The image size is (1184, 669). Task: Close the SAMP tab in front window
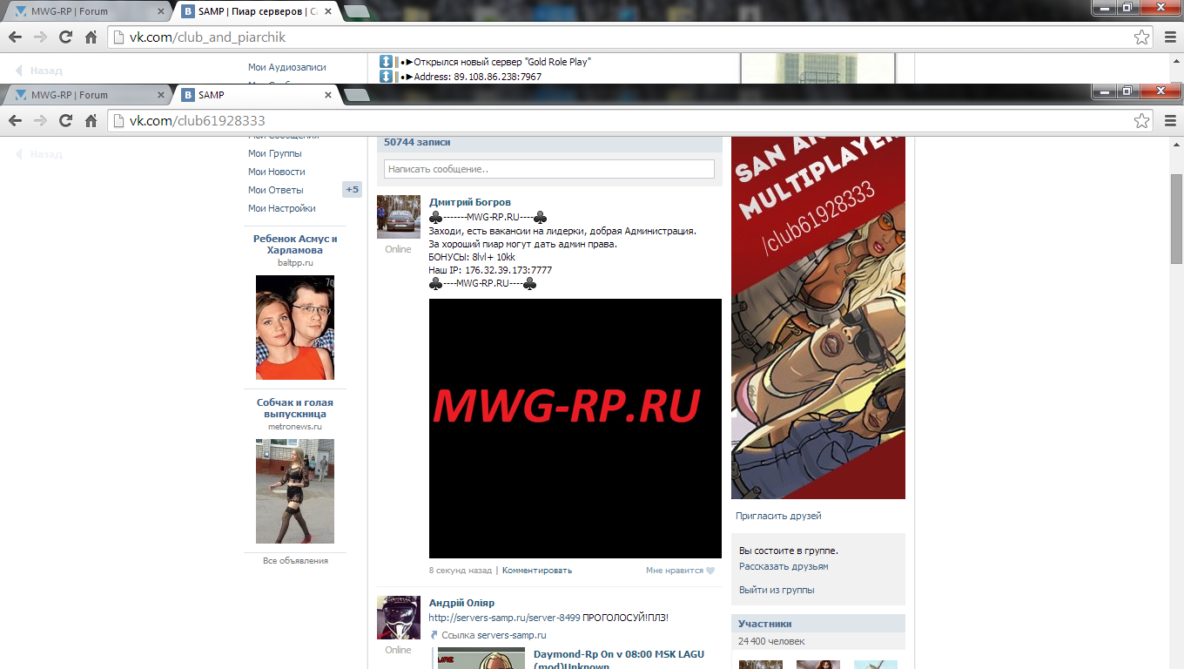click(x=328, y=95)
